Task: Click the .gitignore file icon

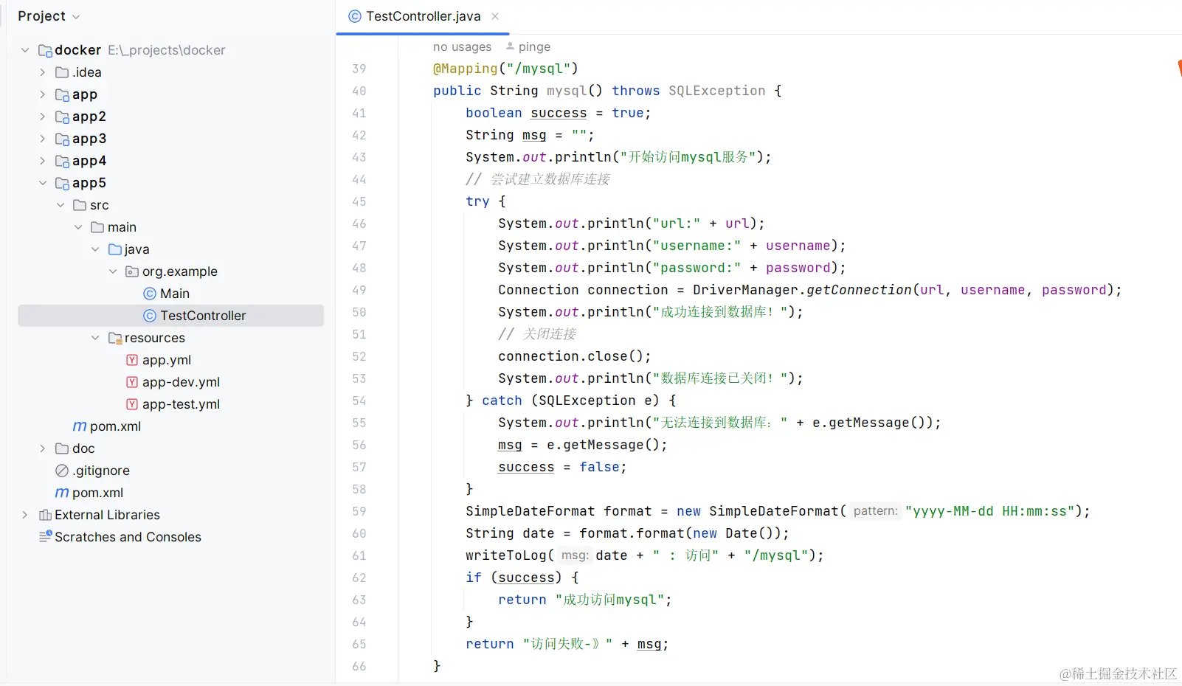Action: click(x=62, y=471)
